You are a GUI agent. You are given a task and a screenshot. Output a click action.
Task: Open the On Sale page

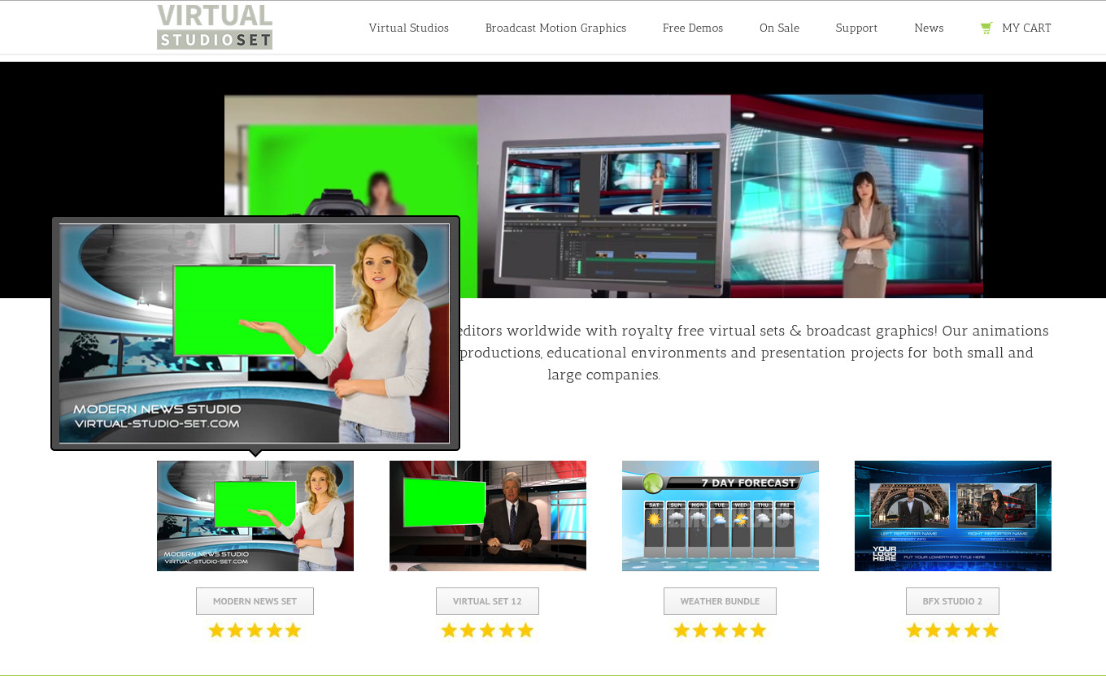click(779, 28)
